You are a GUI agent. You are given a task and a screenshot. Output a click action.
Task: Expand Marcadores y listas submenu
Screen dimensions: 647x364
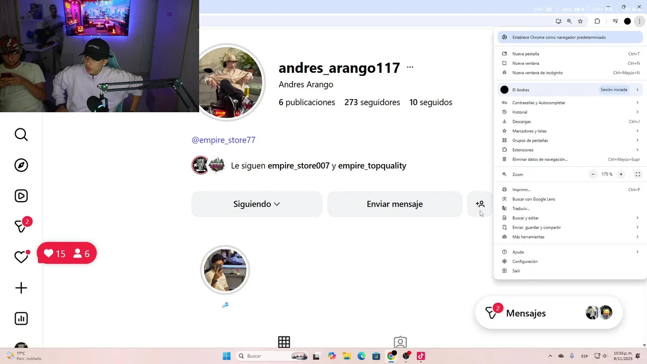[x=570, y=131]
